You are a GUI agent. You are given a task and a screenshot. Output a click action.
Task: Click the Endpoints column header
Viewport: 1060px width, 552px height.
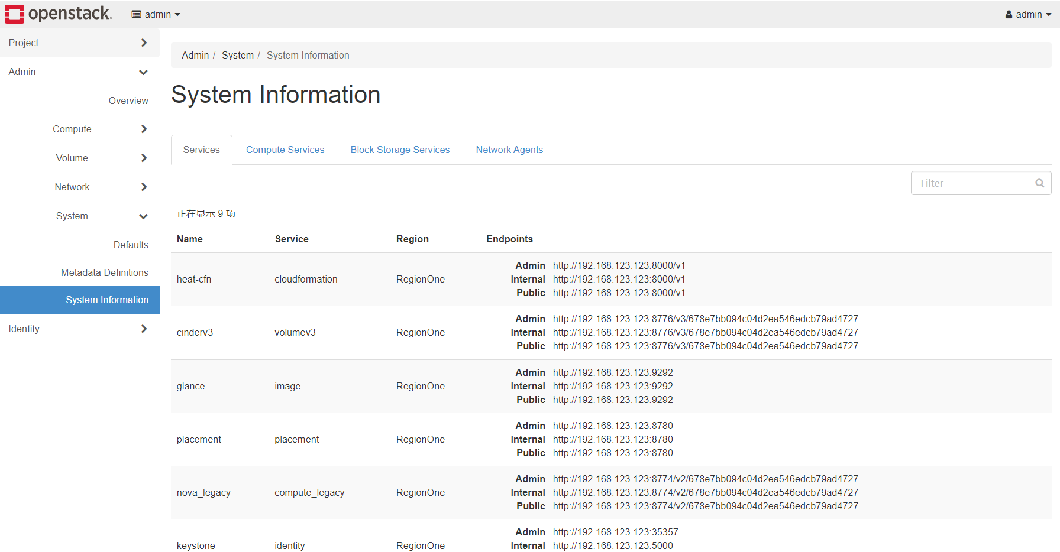coord(509,239)
